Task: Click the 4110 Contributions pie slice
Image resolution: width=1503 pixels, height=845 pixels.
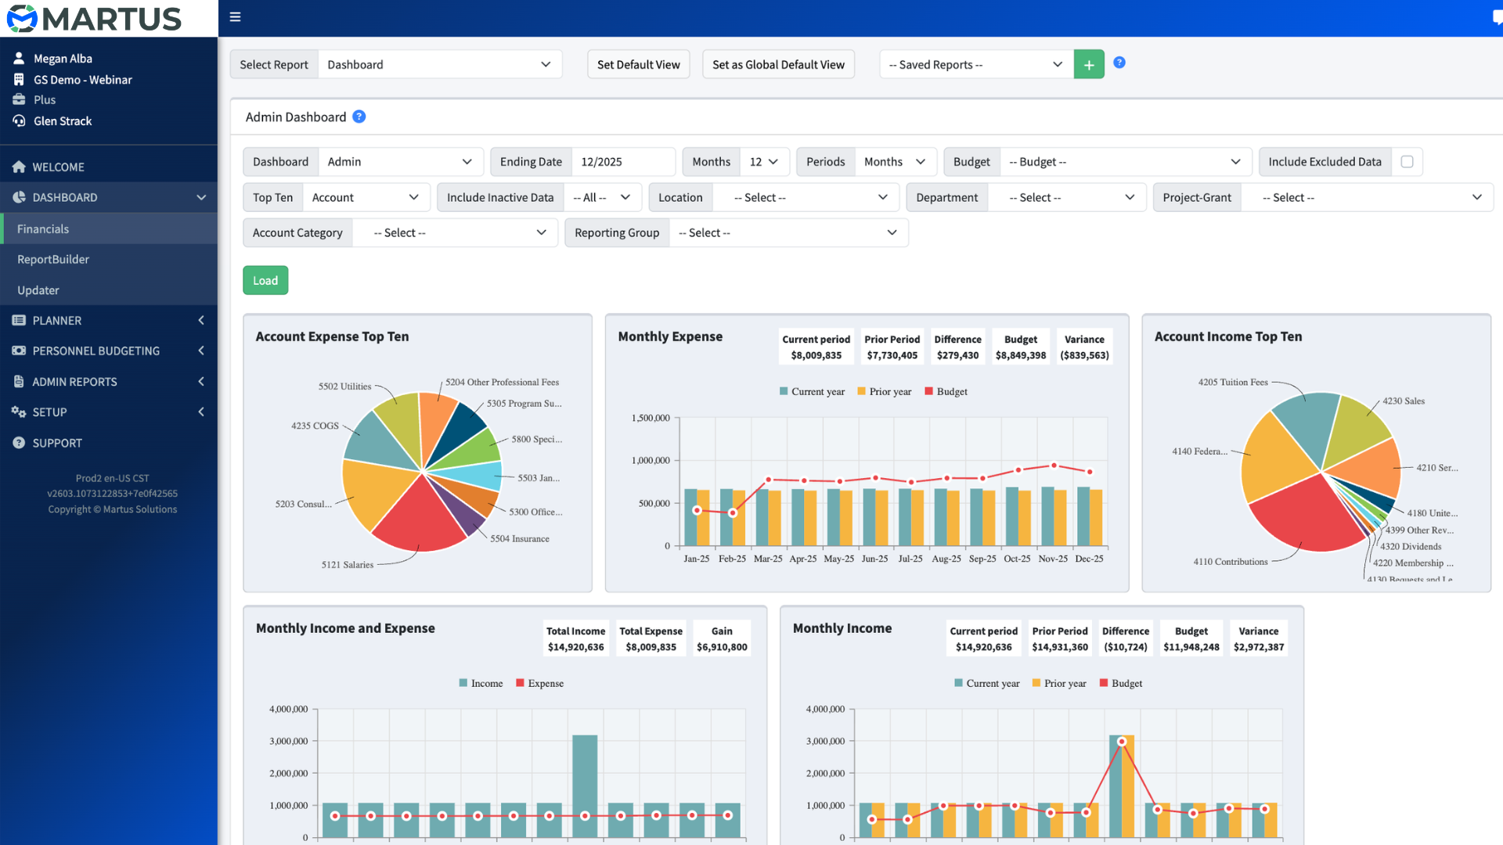Action: coord(1307,516)
